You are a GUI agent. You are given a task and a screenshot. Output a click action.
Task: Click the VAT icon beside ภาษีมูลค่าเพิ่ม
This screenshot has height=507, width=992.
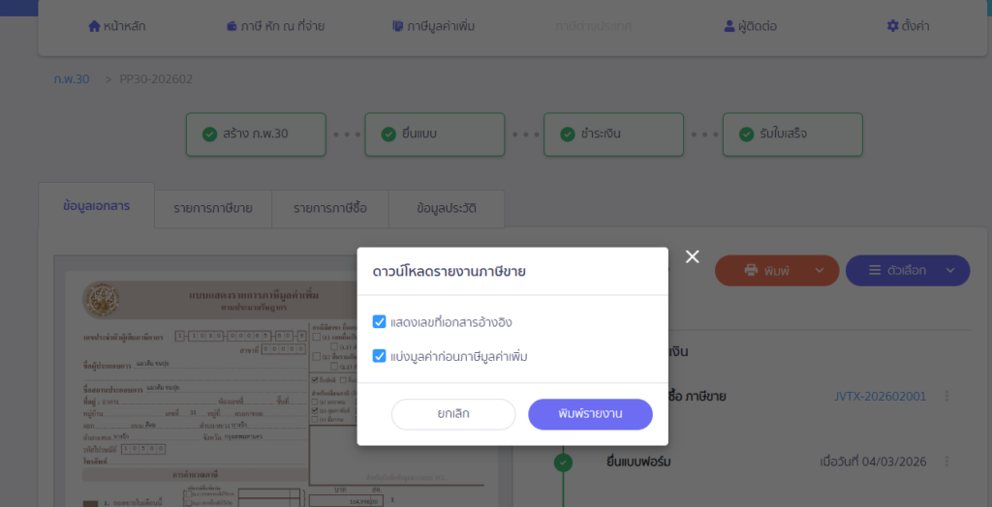point(398,26)
